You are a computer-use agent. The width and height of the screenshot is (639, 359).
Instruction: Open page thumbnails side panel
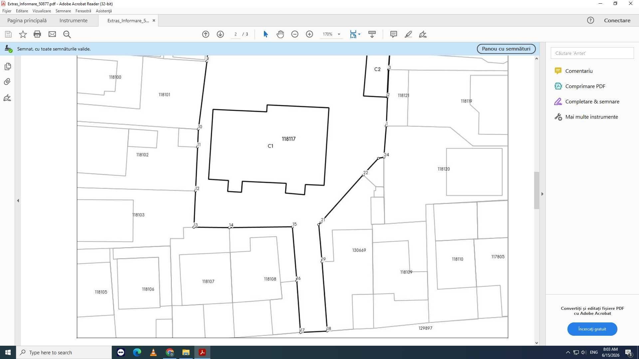(8, 66)
